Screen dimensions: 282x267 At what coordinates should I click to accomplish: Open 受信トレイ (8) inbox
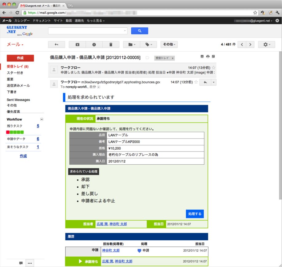tap(18, 66)
